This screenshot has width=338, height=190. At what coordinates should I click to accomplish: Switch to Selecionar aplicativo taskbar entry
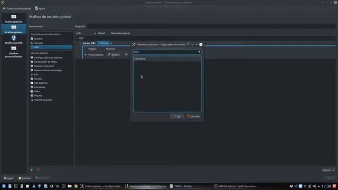click(x=146, y=186)
